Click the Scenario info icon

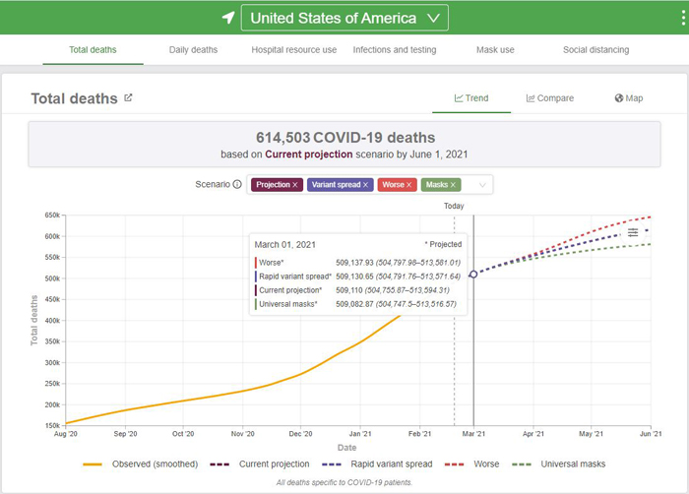237,184
